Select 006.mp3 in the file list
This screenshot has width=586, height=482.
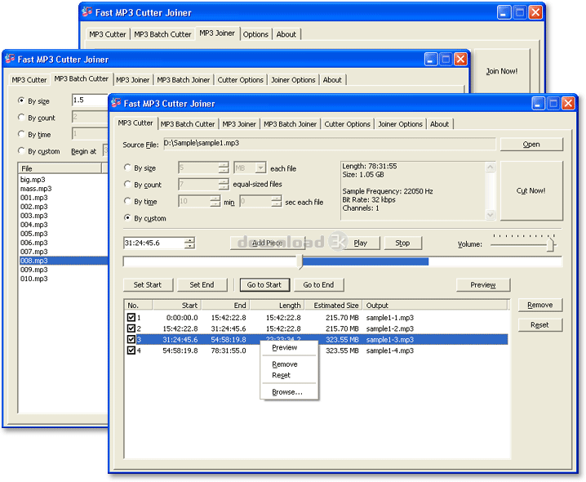point(34,243)
